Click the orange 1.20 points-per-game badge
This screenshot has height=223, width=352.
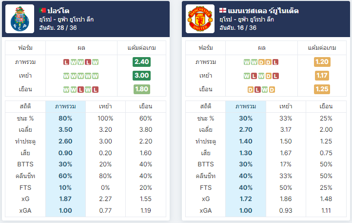[x=322, y=62]
